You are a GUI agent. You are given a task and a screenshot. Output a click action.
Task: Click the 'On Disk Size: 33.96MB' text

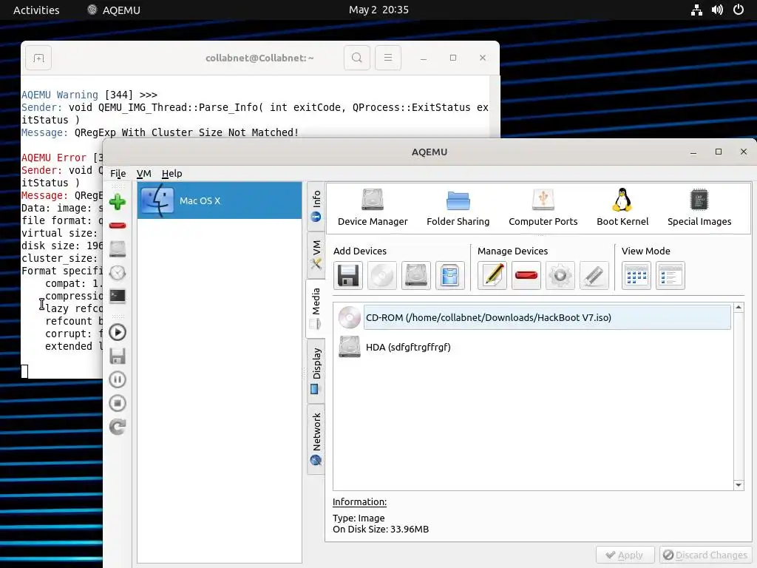click(x=381, y=529)
